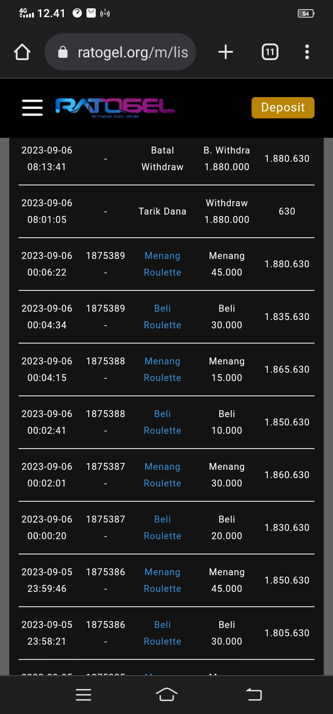The height and width of the screenshot is (714, 333).
Task: Open the hamburger site menu
Action: [32, 108]
